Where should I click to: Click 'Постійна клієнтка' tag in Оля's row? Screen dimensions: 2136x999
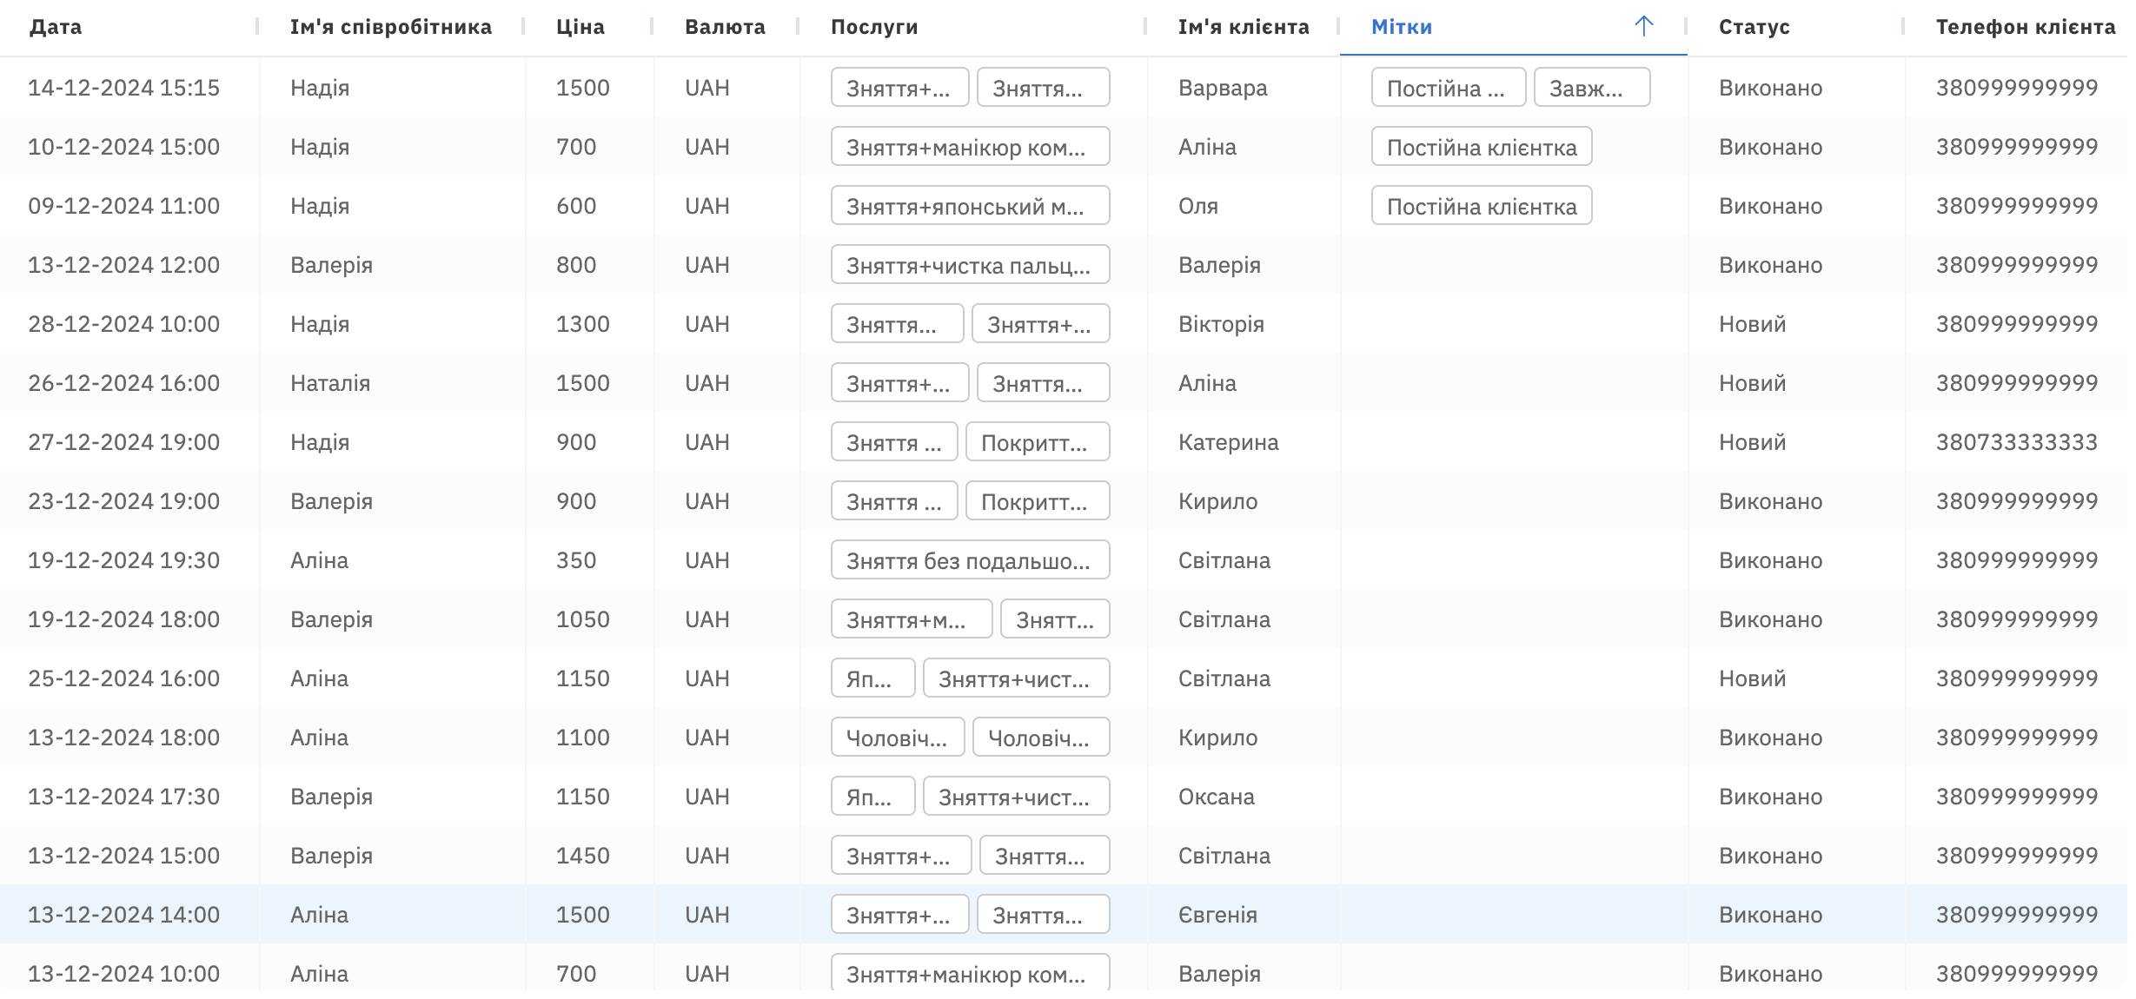click(x=1481, y=206)
